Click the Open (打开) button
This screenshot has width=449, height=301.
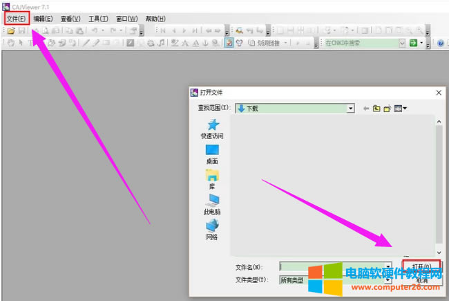pos(421,266)
